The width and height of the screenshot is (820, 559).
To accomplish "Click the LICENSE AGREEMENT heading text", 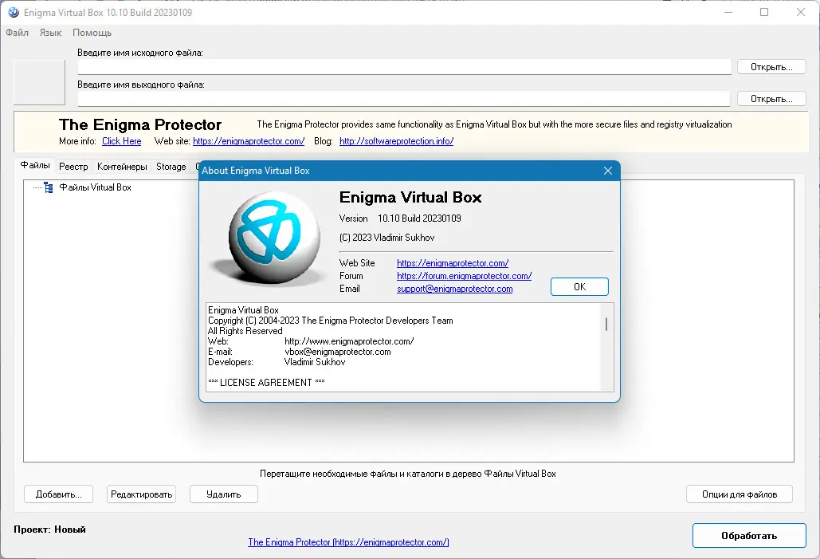I will point(266,383).
